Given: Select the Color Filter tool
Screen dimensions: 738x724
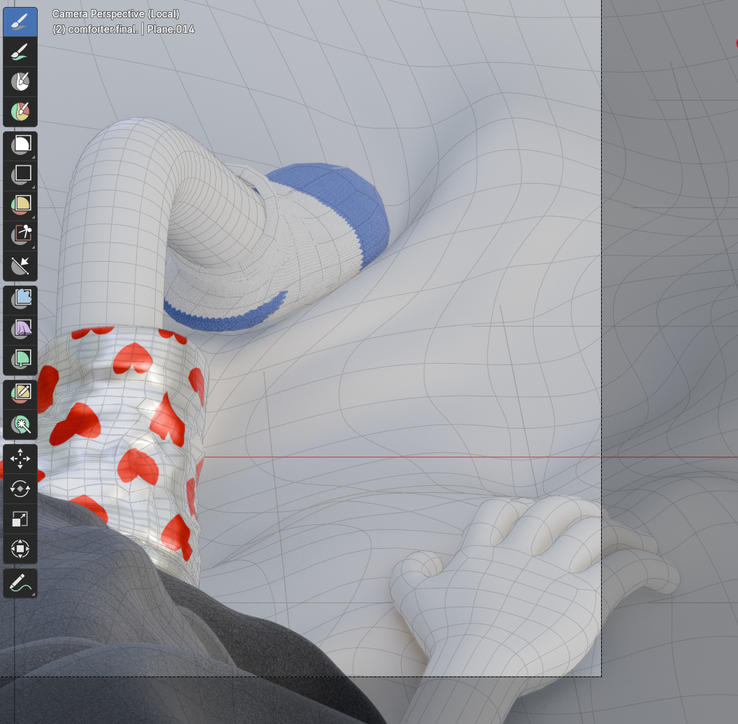Looking at the screenshot, I should pos(20,359).
